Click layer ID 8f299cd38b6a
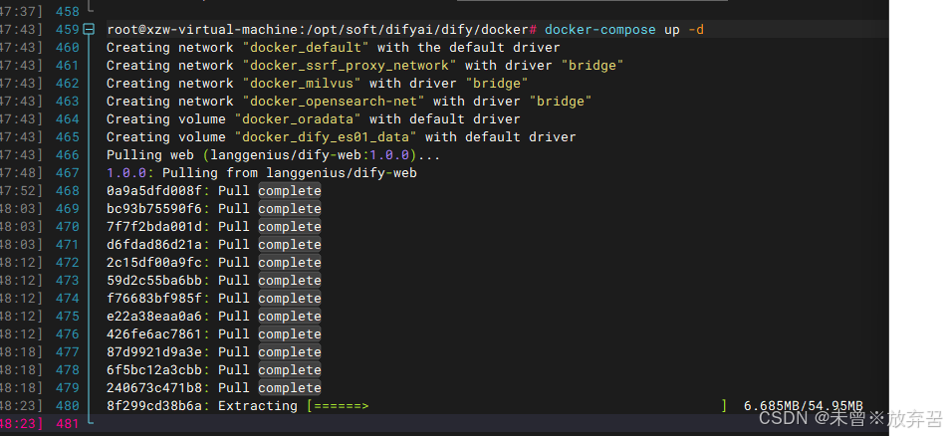This screenshot has height=436, width=947. click(x=154, y=406)
